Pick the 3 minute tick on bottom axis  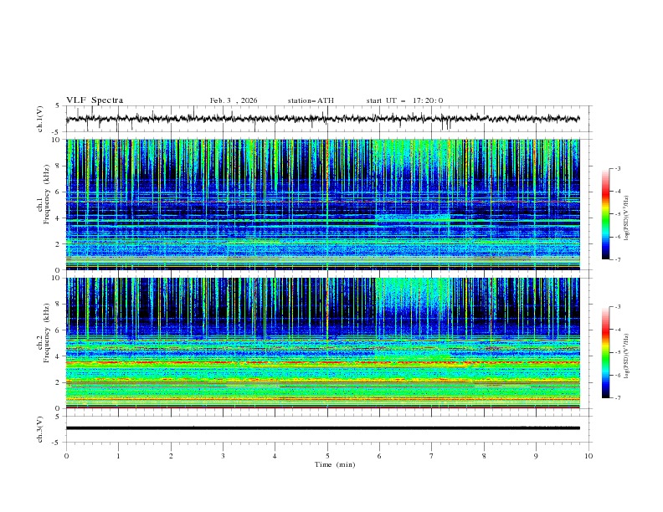223,455
